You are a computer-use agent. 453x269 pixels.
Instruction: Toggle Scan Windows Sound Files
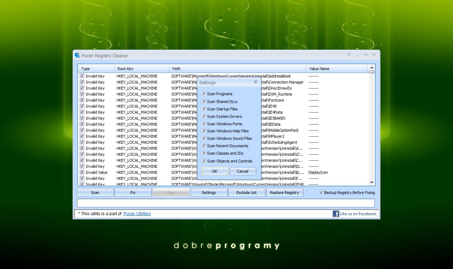coord(204,138)
